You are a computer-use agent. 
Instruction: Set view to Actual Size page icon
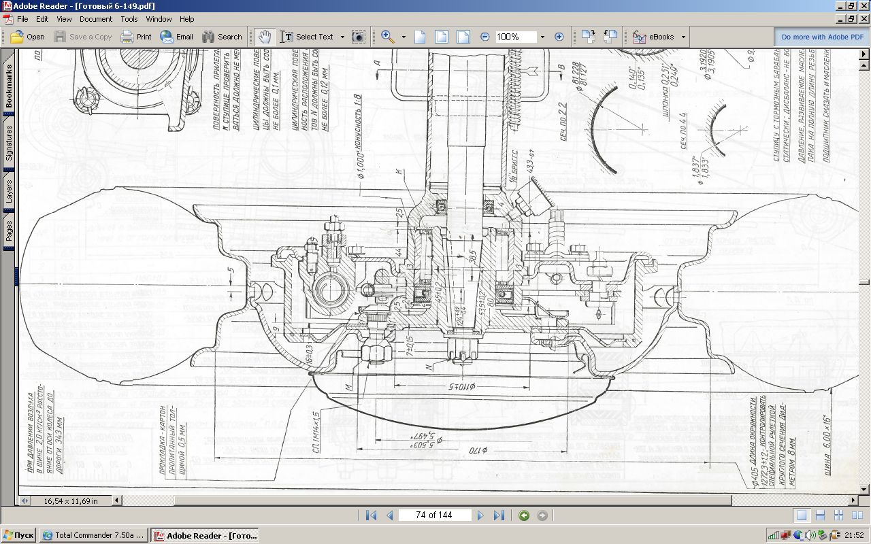pyautogui.click(x=420, y=37)
